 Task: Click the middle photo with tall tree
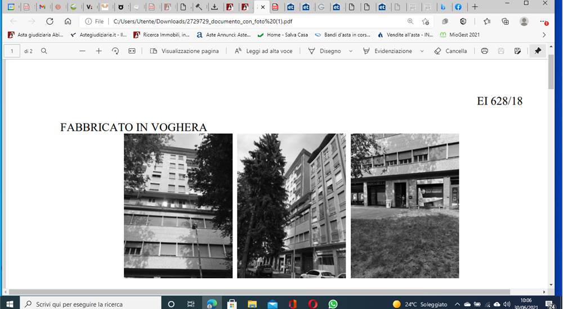(291, 206)
